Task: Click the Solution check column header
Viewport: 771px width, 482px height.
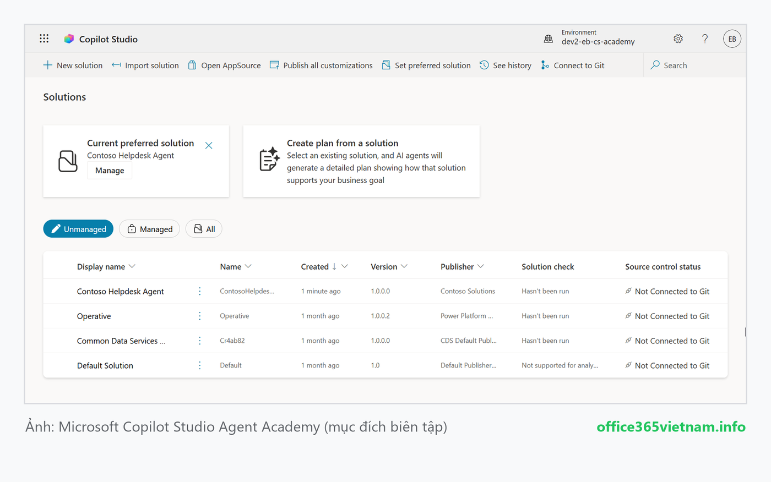Action: pyautogui.click(x=547, y=266)
